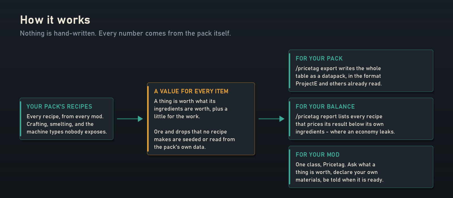The width and height of the screenshot is (453, 198).
Task: Open the 'YOUR PACK'S RECIPES' card title
Action: tap(59, 107)
